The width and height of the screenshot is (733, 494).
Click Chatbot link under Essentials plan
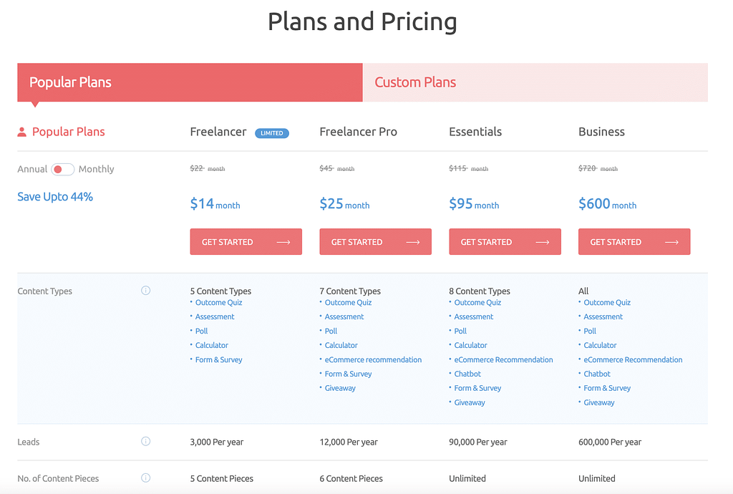(467, 374)
